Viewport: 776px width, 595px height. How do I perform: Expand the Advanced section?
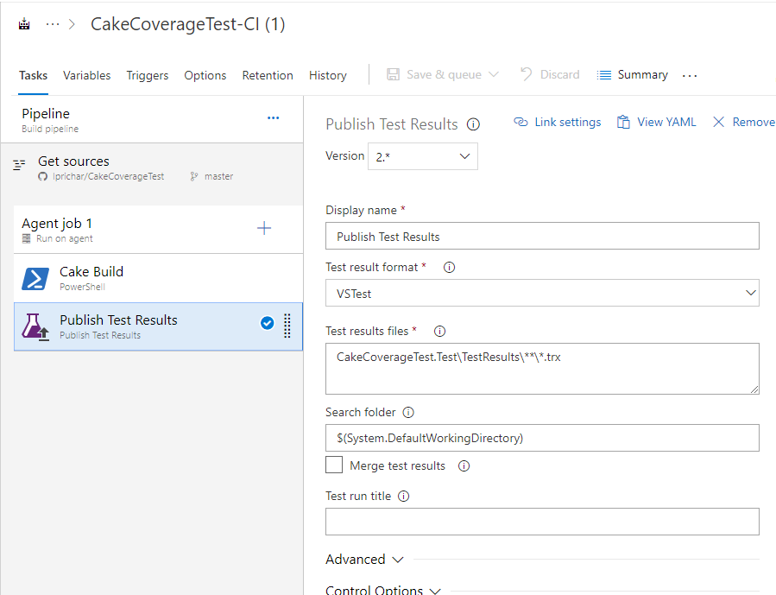pos(364,560)
